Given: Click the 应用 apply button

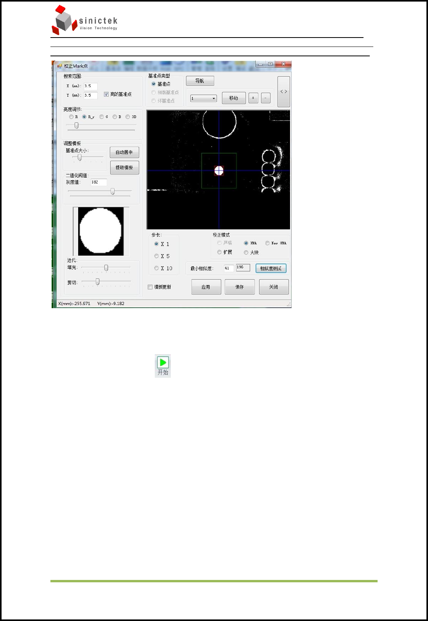Looking at the screenshot, I should (206, 287).
